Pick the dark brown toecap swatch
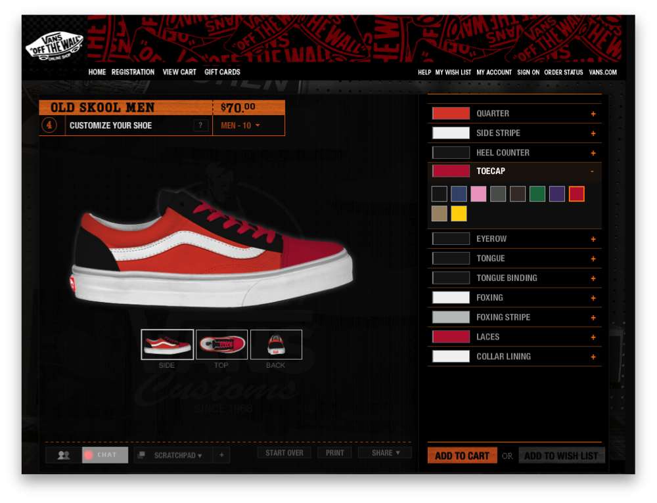The height and width of the screenshot is (503, 657). coord(518,194)
